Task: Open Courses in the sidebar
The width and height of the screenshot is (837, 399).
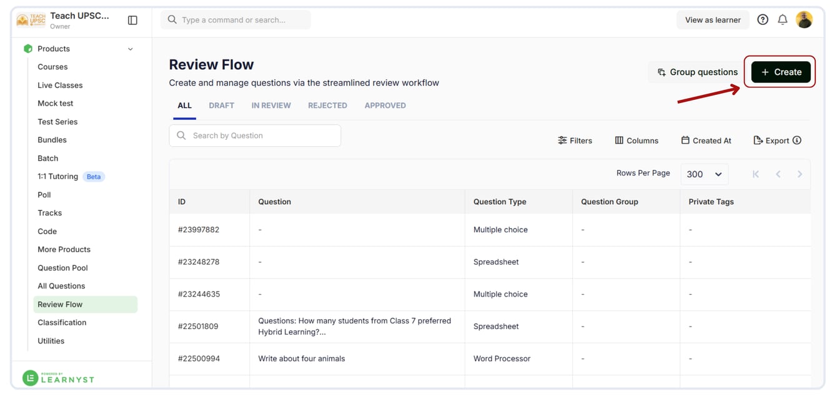Action: (x=52, y=67)
